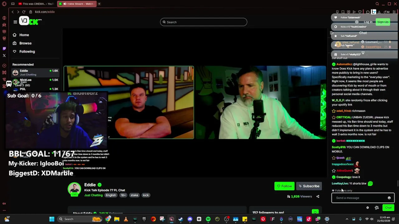The width and height of the screenshot is (399, 224).
Task: Click the Windows Start button
Action: click(52, 219)
